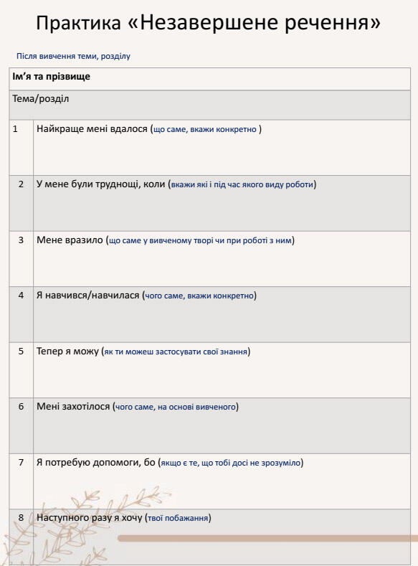The height and width of the screenshot is (566, 418).
Task: Select the hint «що саме, вкажи конкретно» in row 1
Action: pyautogui.click(x=205, y=129)
